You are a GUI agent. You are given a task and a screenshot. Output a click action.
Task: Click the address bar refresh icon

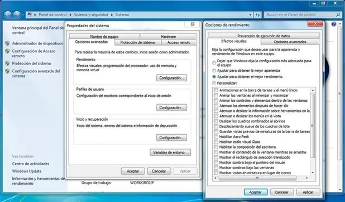[x=258, y=15]
